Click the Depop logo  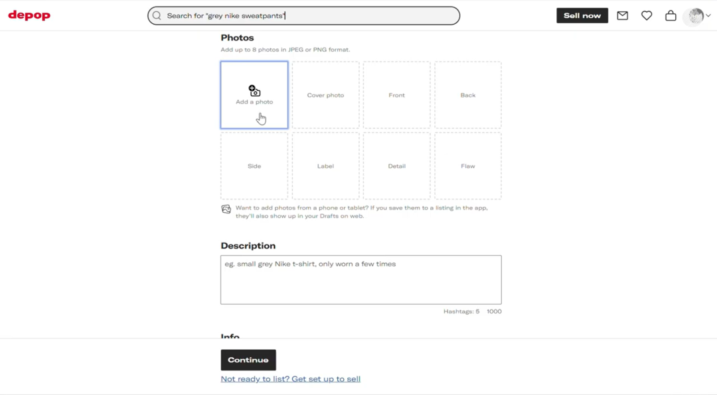29,15
